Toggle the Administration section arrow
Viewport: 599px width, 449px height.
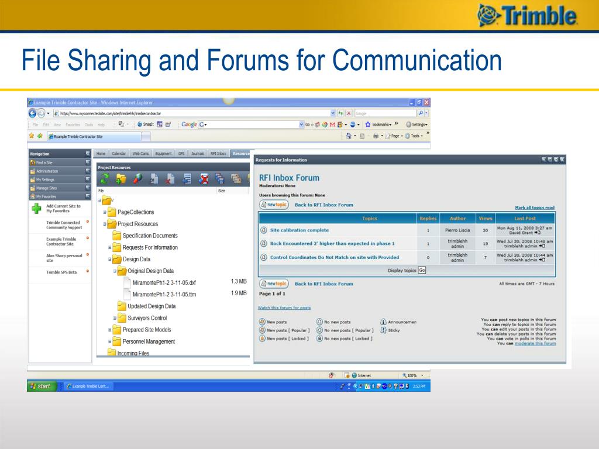[x=88, y=171]
